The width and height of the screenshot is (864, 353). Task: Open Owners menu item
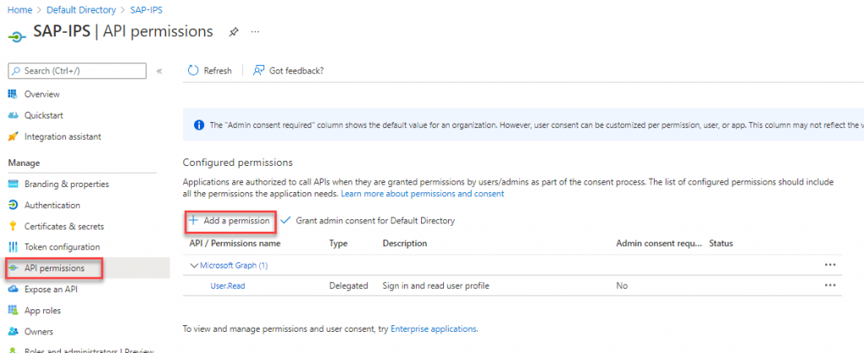click(x=39, y=332)
